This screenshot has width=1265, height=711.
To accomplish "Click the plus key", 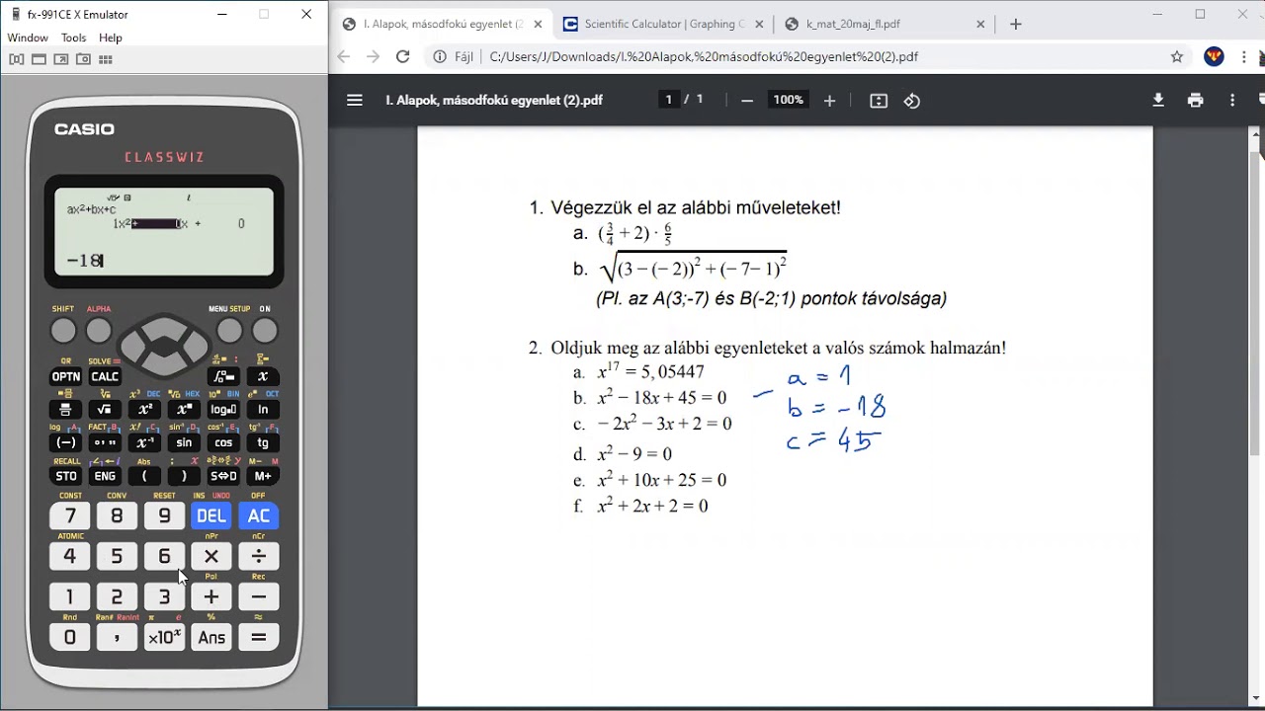I will (211, 596).
